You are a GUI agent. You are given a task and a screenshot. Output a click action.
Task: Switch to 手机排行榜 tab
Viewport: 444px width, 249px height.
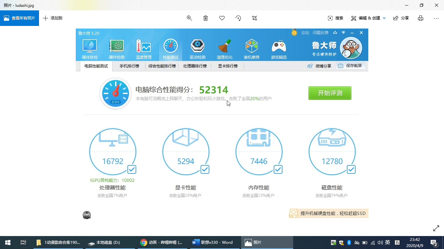[x=129, y=66]
